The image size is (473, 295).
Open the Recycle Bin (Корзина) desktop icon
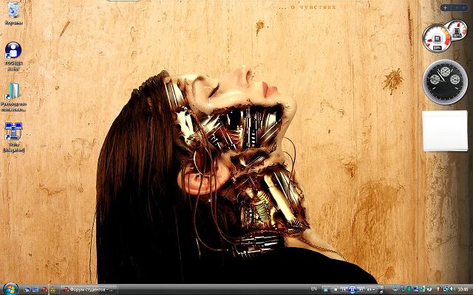[13, 12]
